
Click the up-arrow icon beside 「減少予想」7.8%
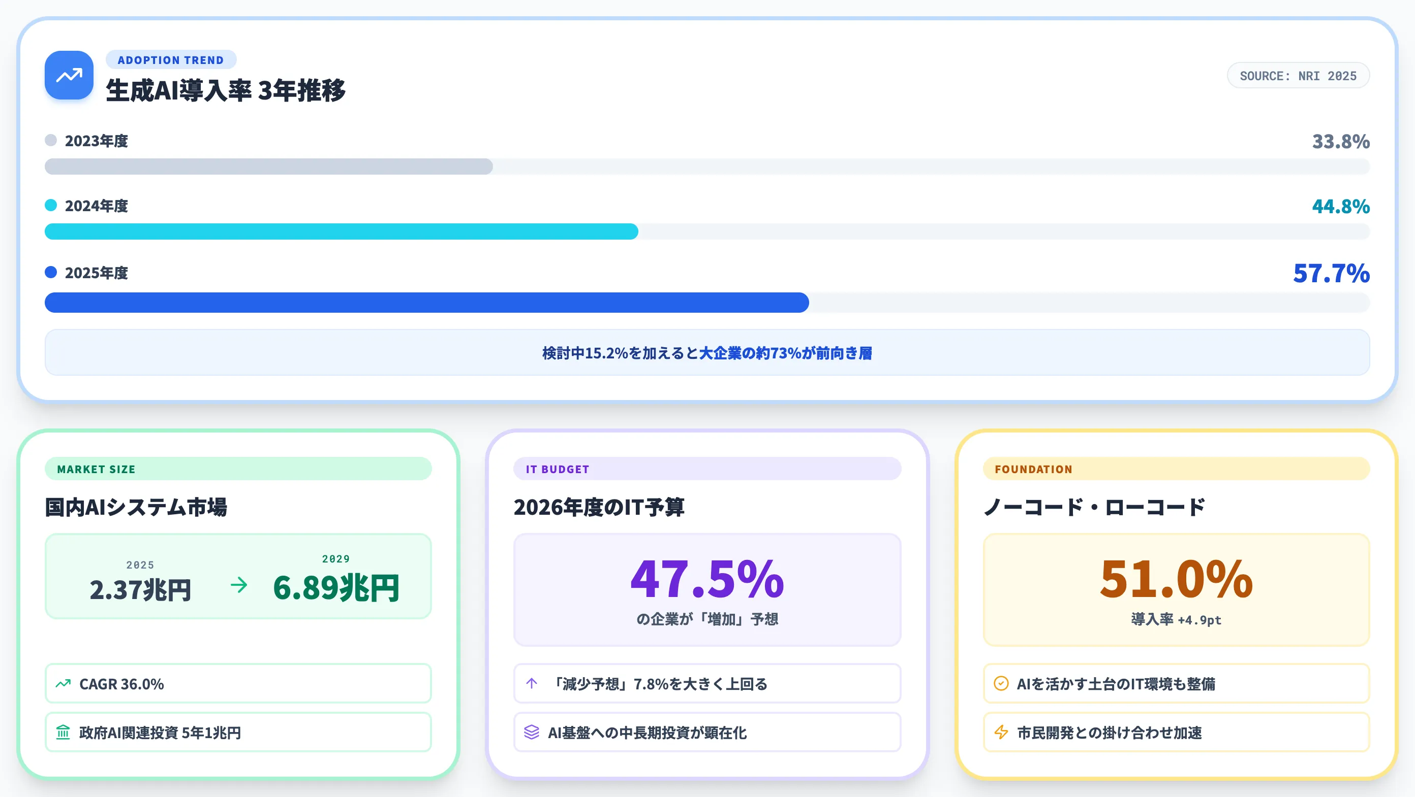(x=531, y=683)
